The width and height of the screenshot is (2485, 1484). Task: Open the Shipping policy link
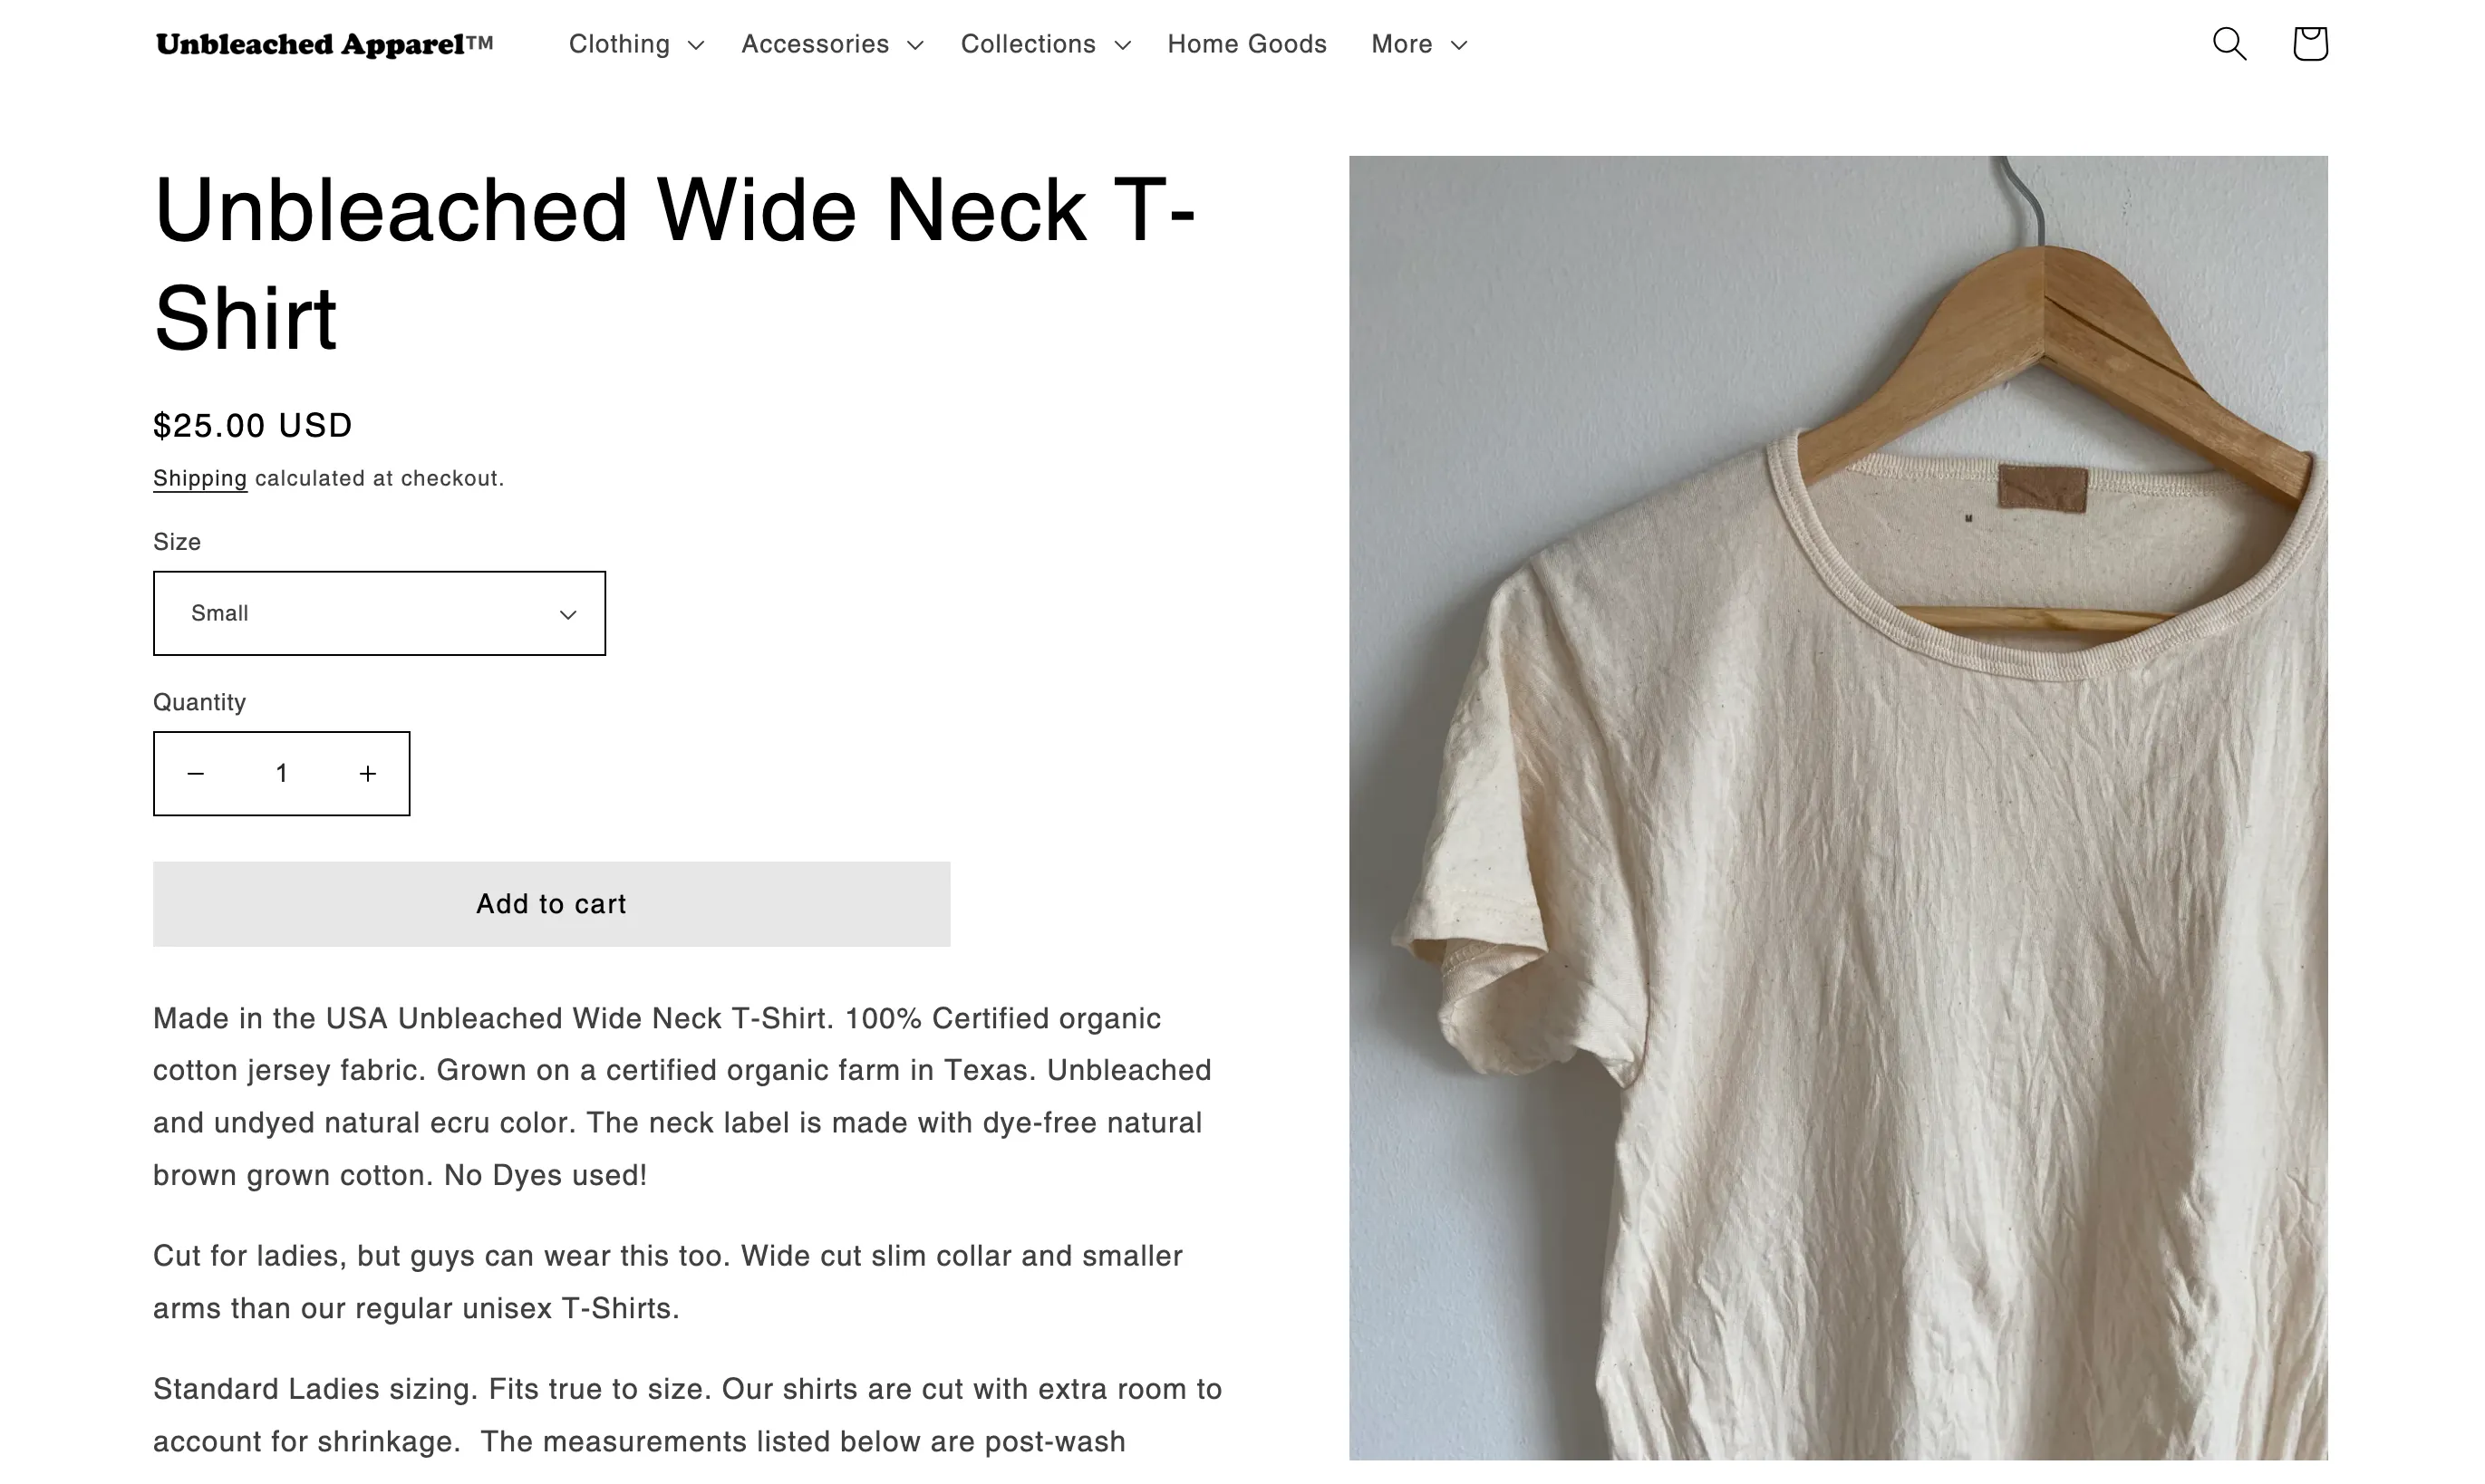[200, 478]
